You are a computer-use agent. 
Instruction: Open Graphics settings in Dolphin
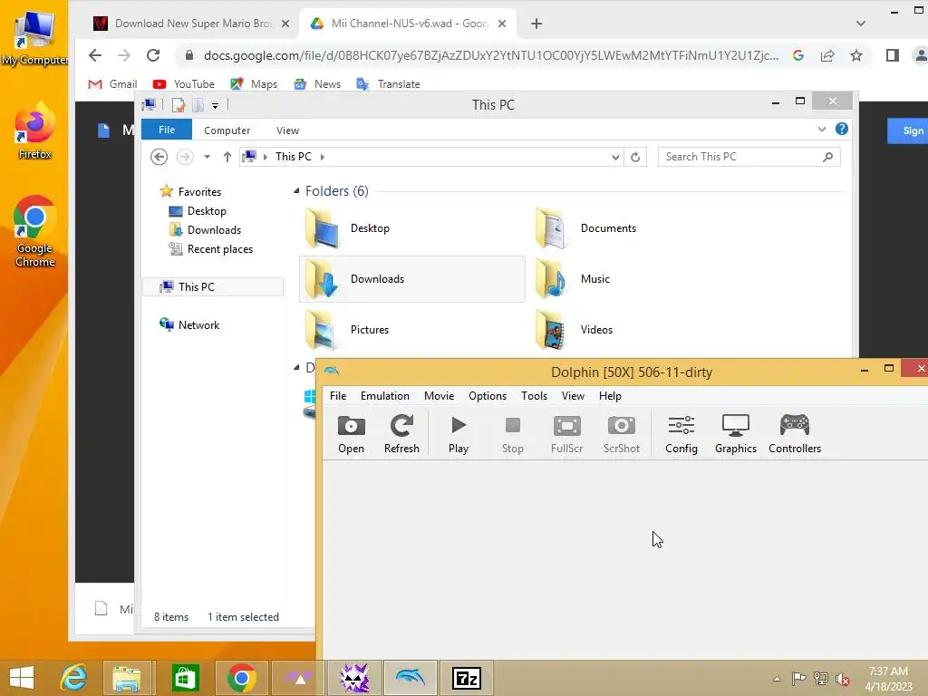click(736, 434)
